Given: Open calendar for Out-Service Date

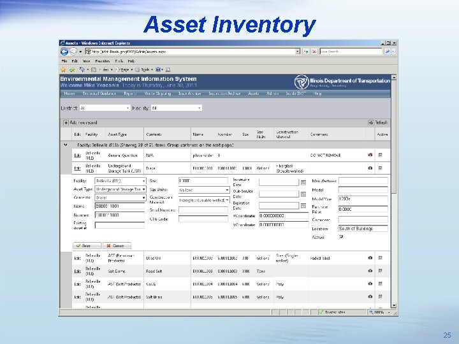Looking at the screenshot, I should click(x=303, y=194).
